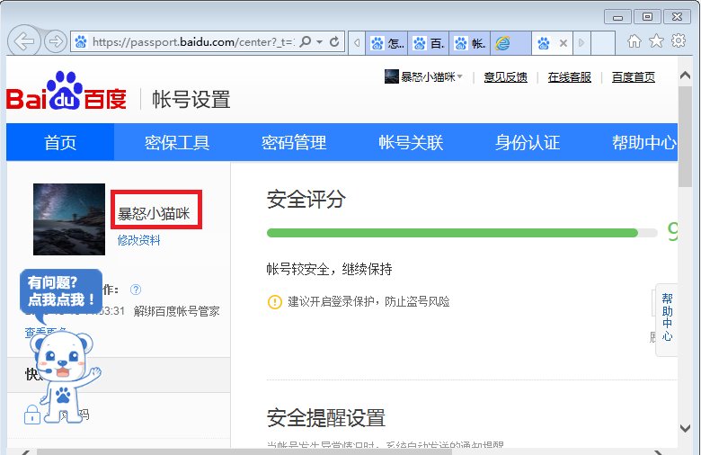Click the 修改资料 link
This screenshot has width=701, height=455.
pyautogui.click(x=138, y=240)
